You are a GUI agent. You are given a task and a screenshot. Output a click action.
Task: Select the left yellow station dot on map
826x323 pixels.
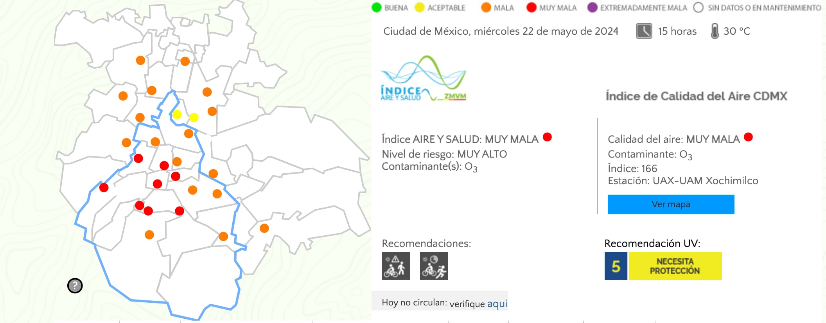(x=177, y=114)
